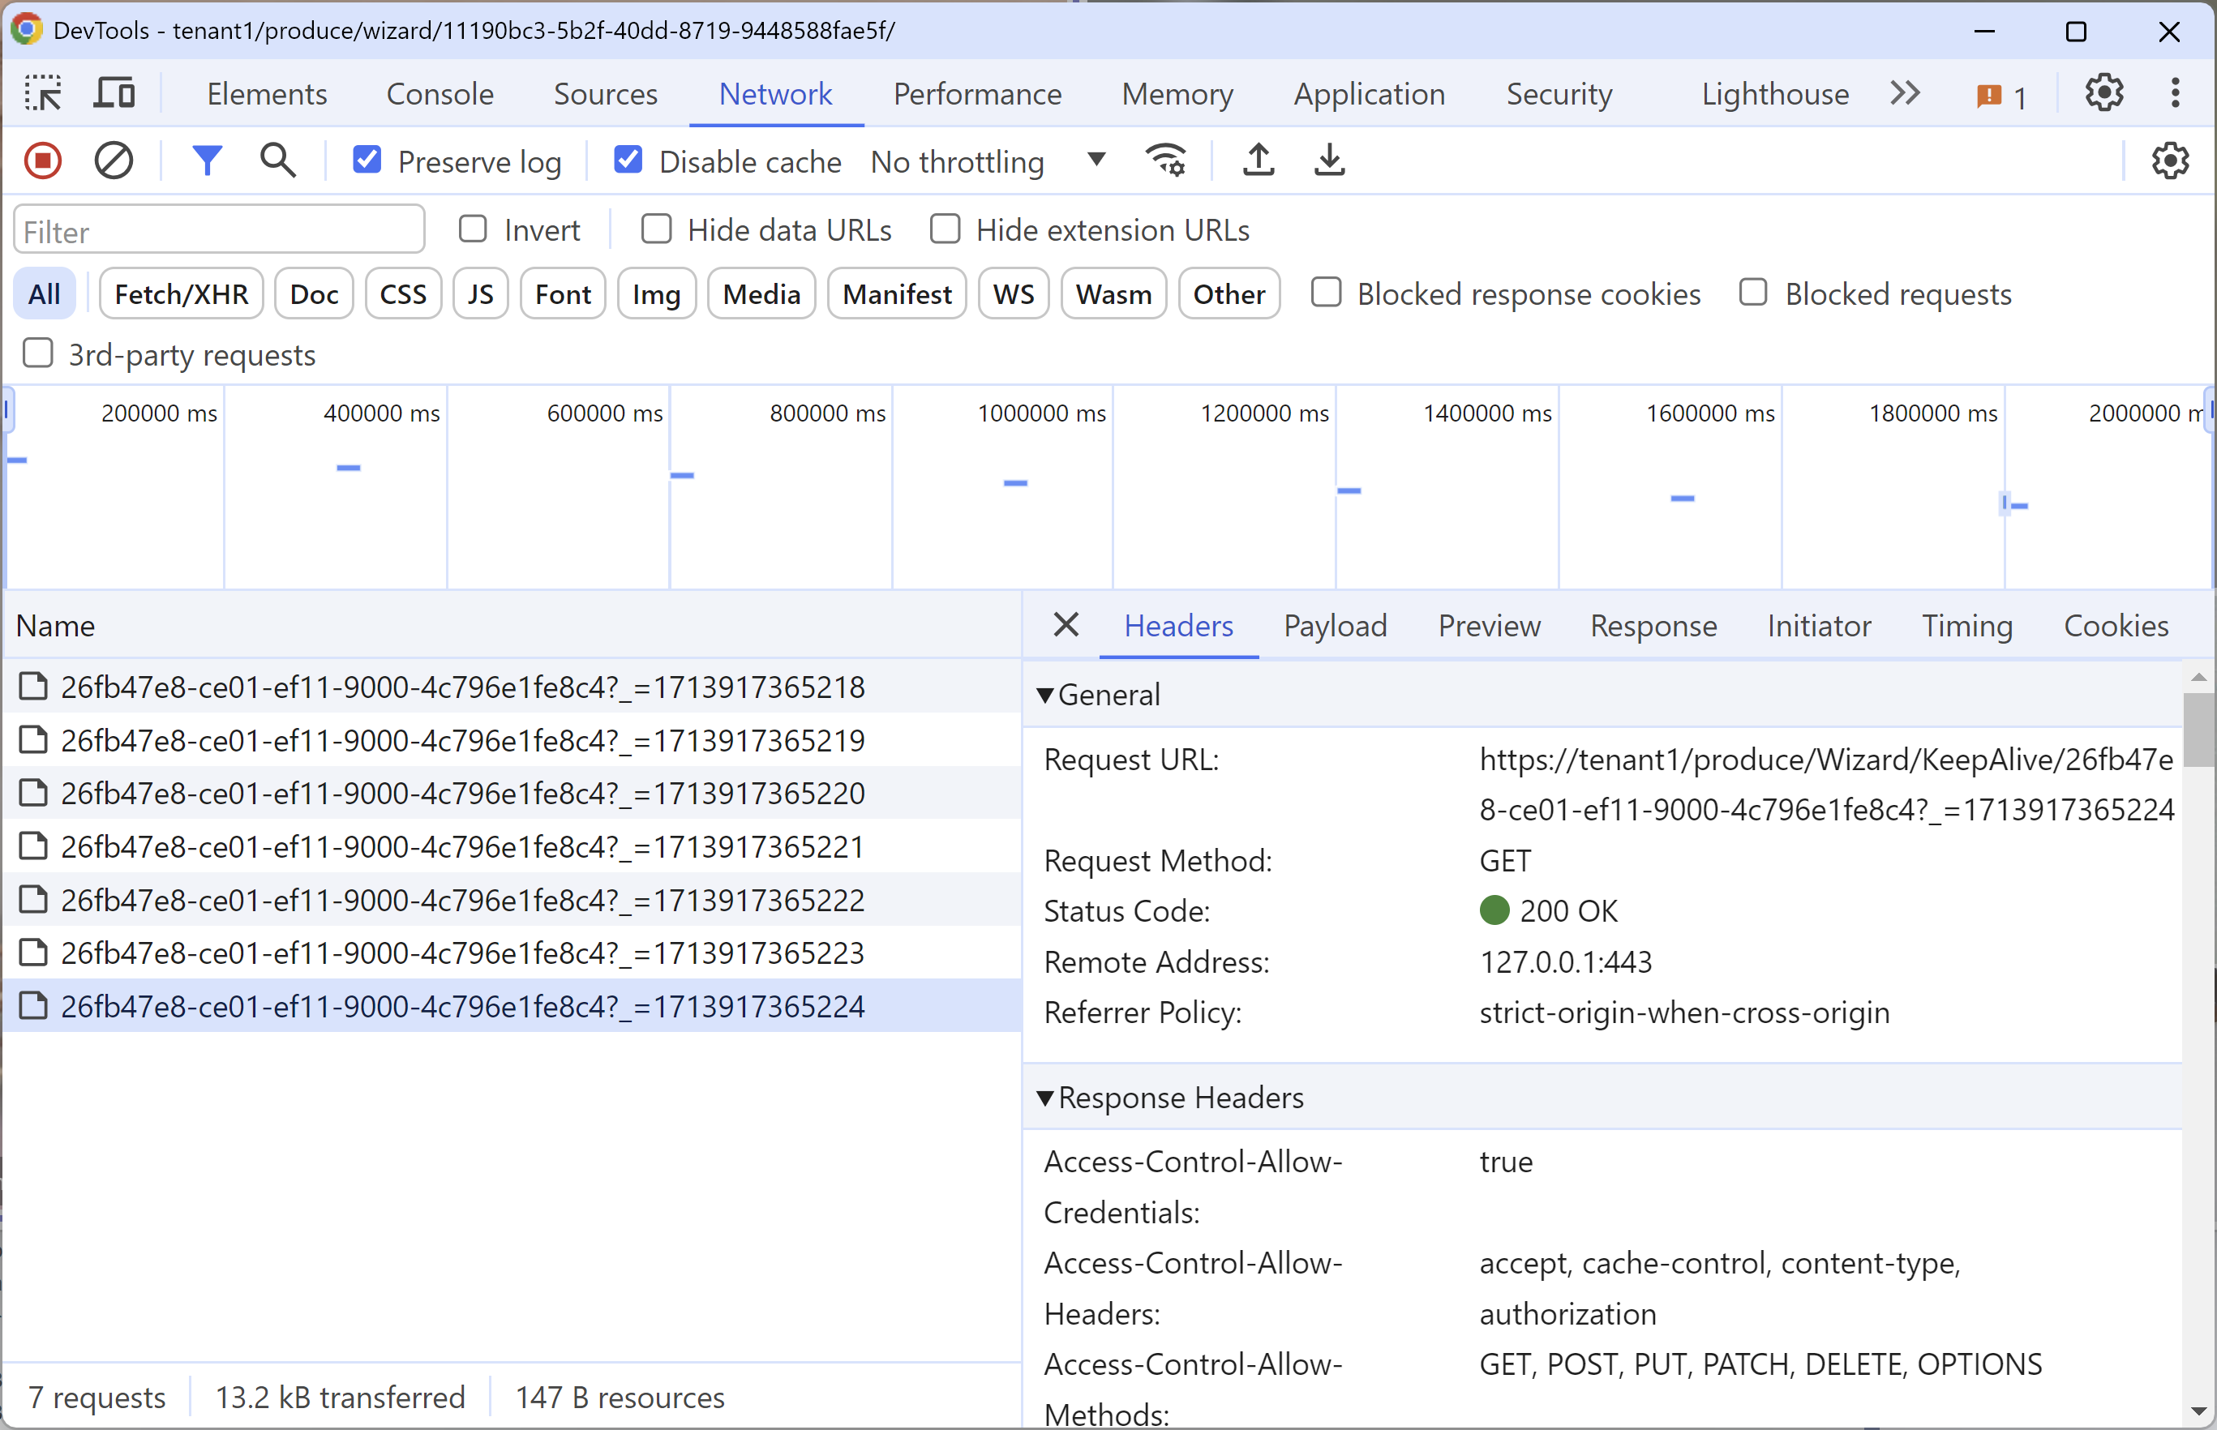Uncheck the Preserve log checkbox
2217x1430 pixels.
coord(367,161)
